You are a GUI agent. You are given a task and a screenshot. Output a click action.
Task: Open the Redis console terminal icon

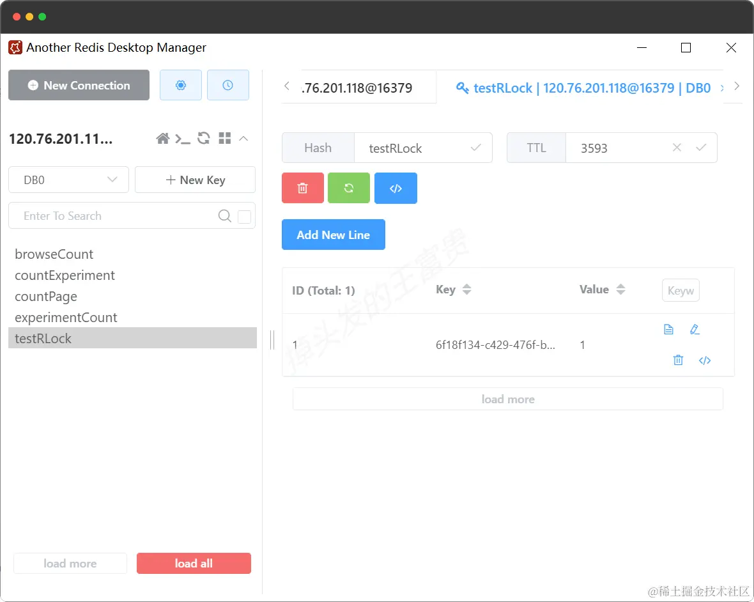(183, 139)
